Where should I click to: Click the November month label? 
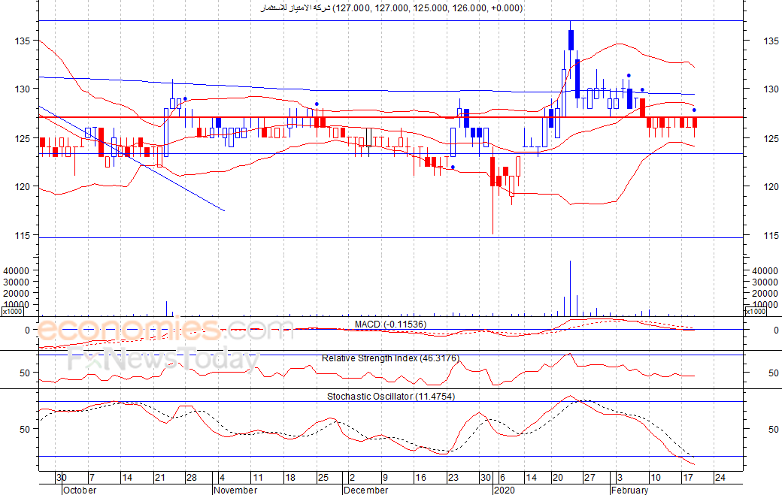click(235, 490)
